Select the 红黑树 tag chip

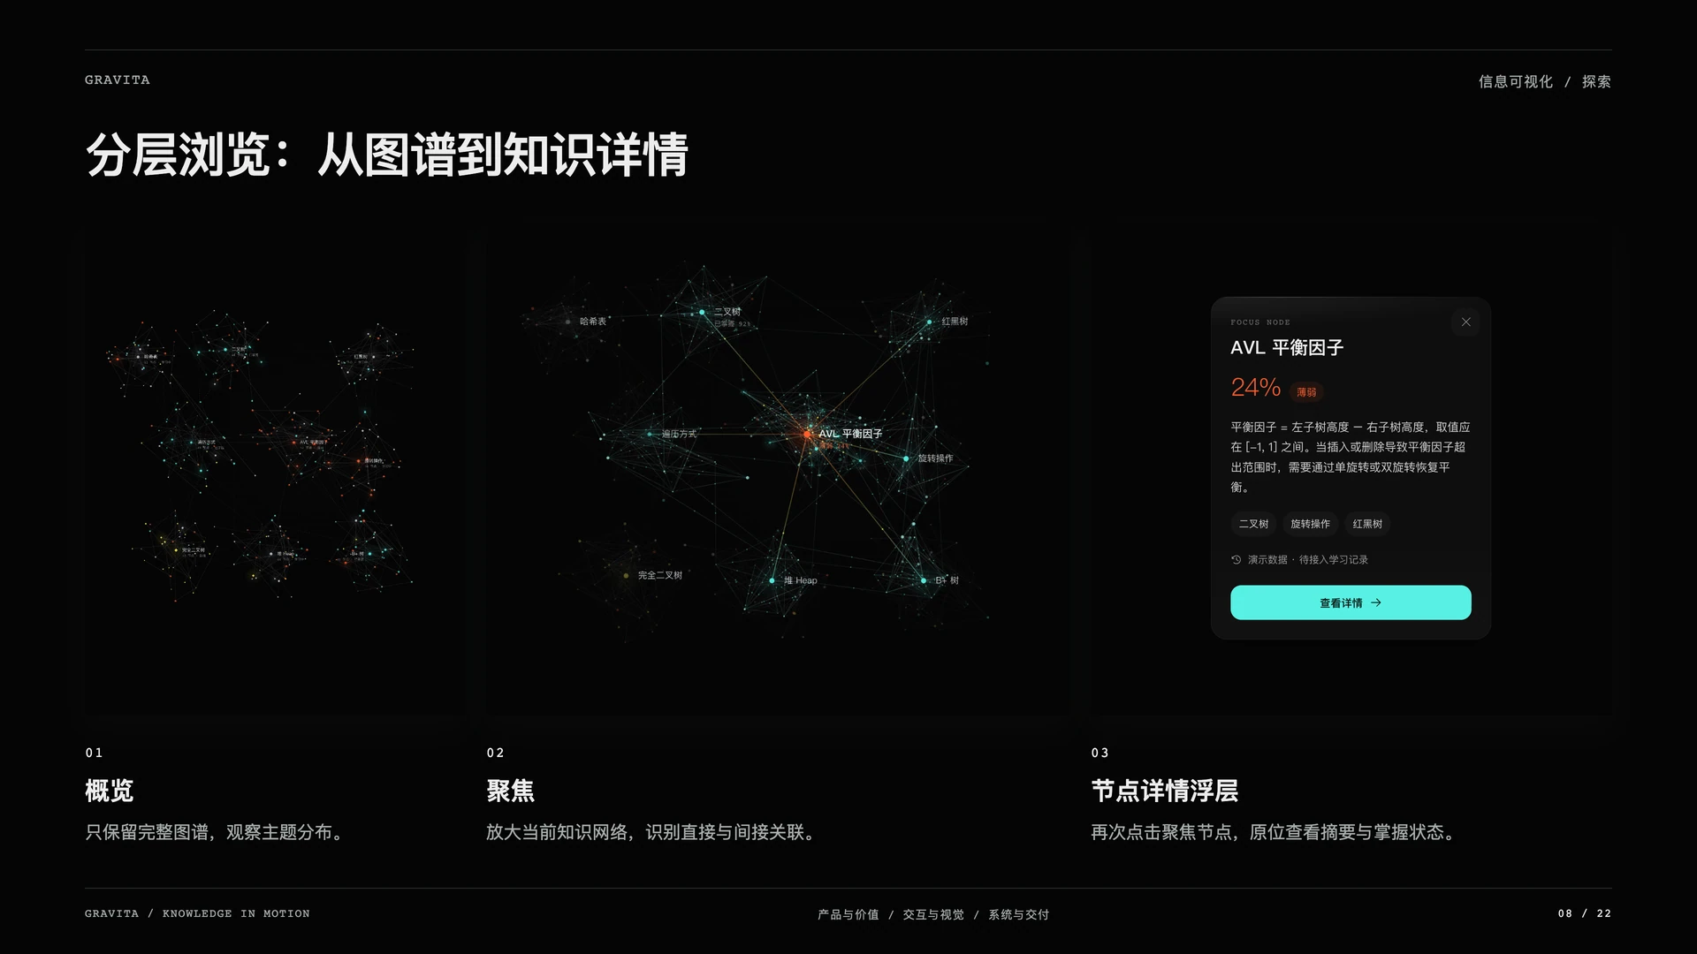1367,524
